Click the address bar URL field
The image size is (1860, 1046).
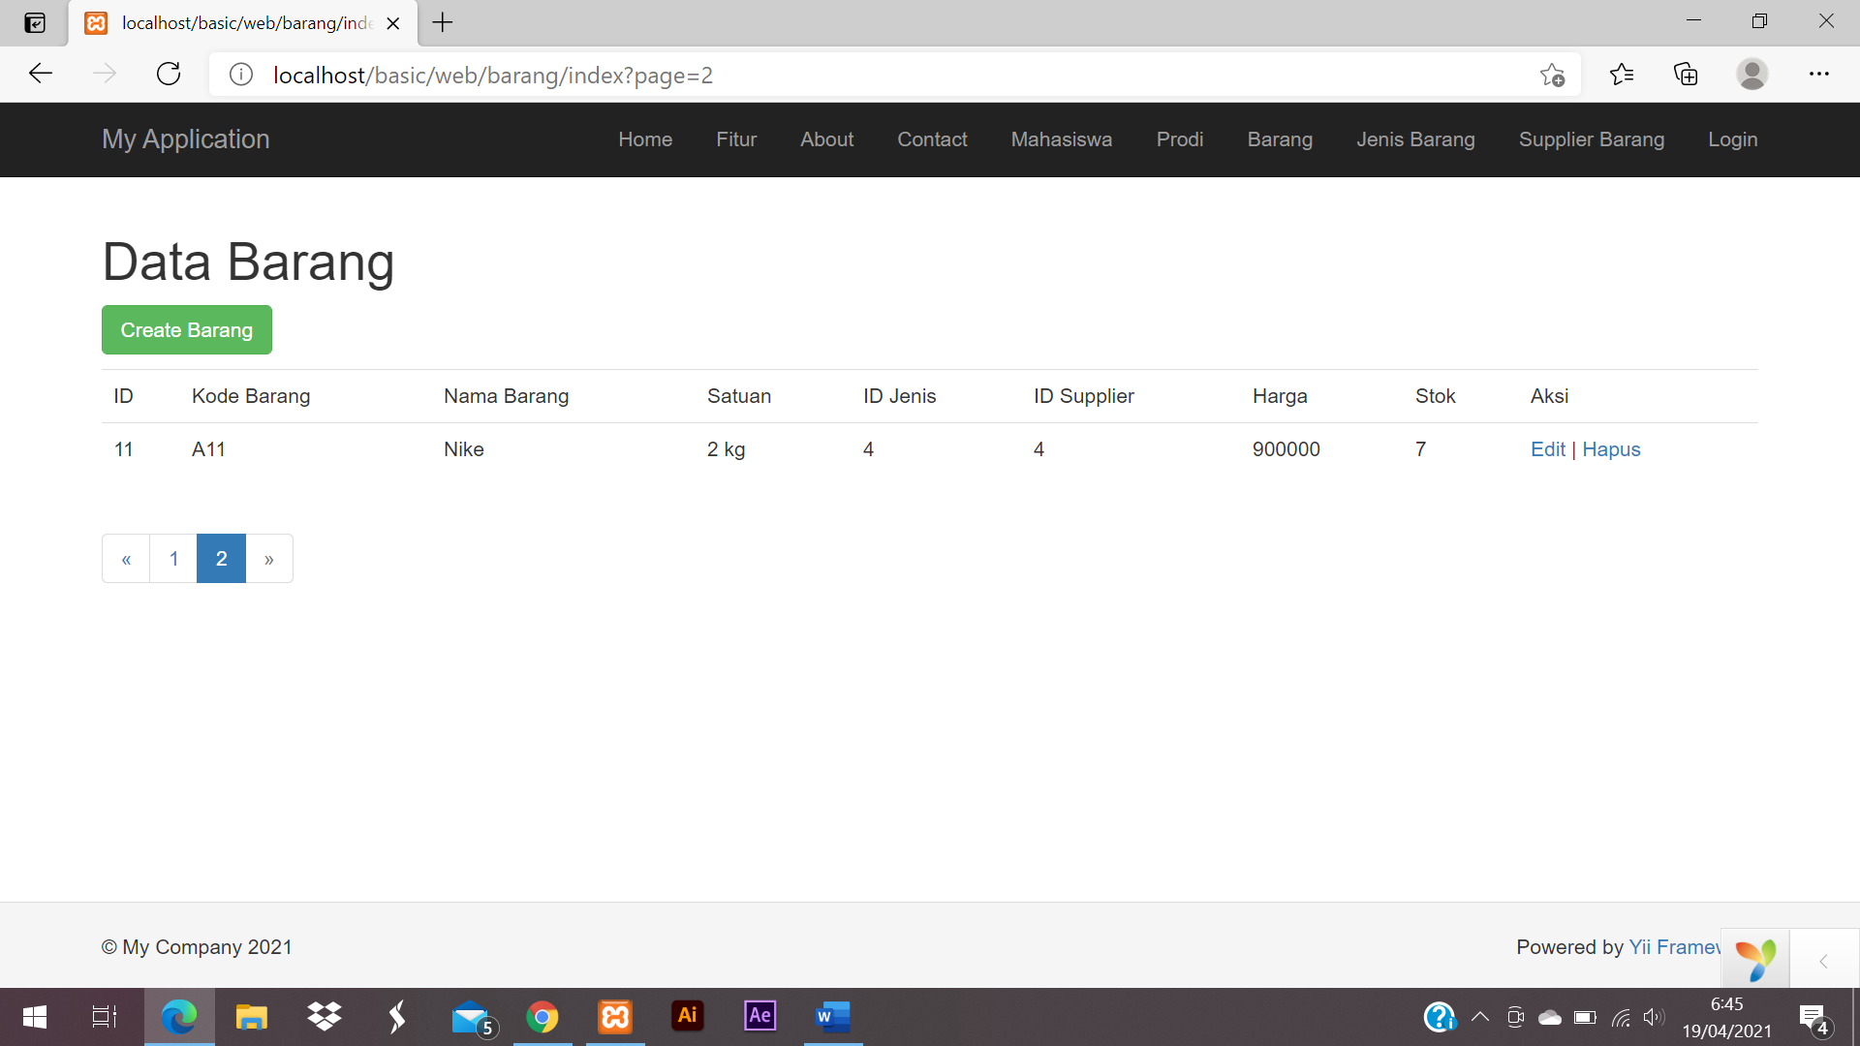(x=872, y=75)
